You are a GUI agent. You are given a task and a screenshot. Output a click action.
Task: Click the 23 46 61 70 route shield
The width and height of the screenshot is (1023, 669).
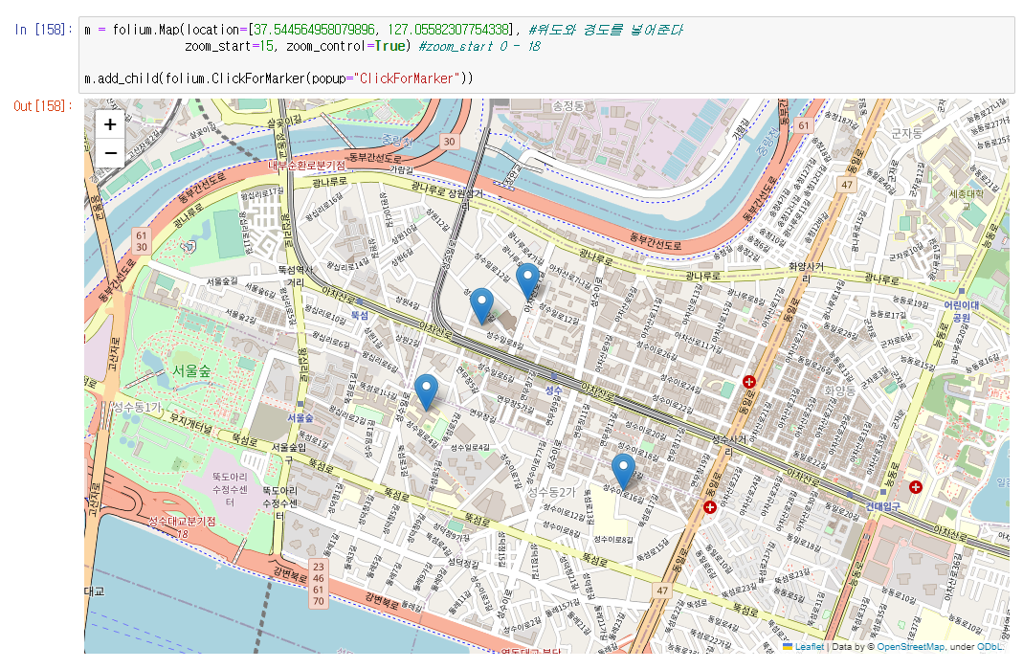pos(319,584)
